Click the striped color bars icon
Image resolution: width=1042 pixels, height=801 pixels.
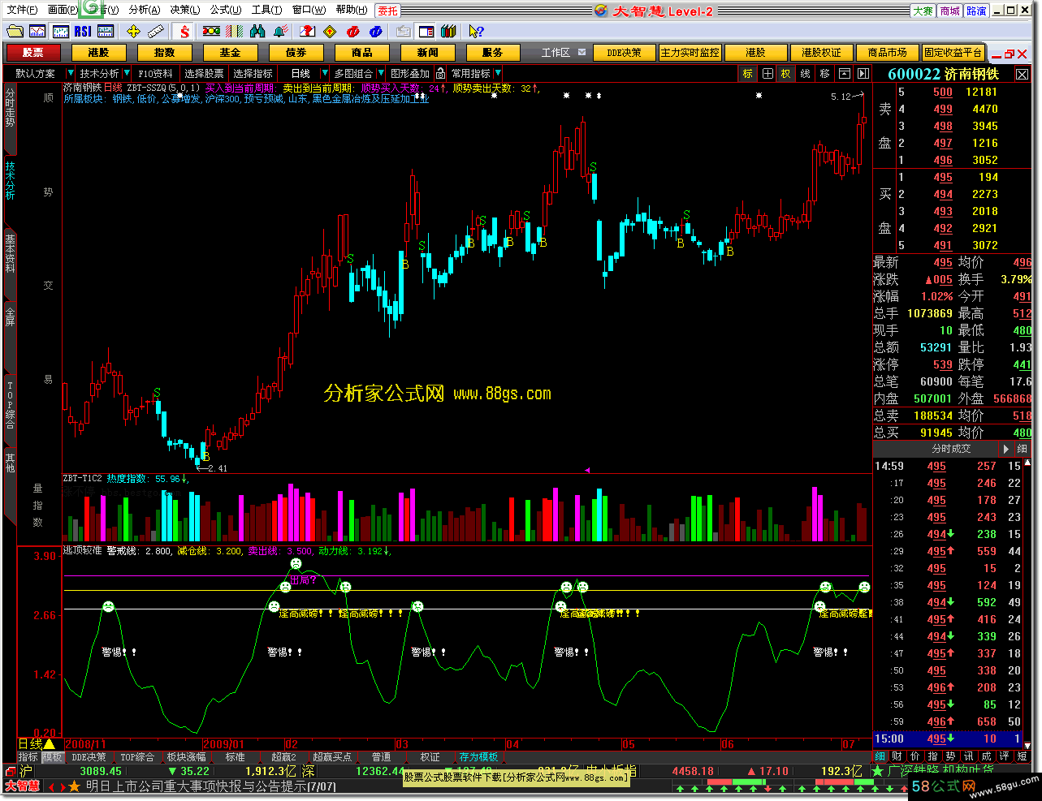pyautogui.click(x=235, y=32)
